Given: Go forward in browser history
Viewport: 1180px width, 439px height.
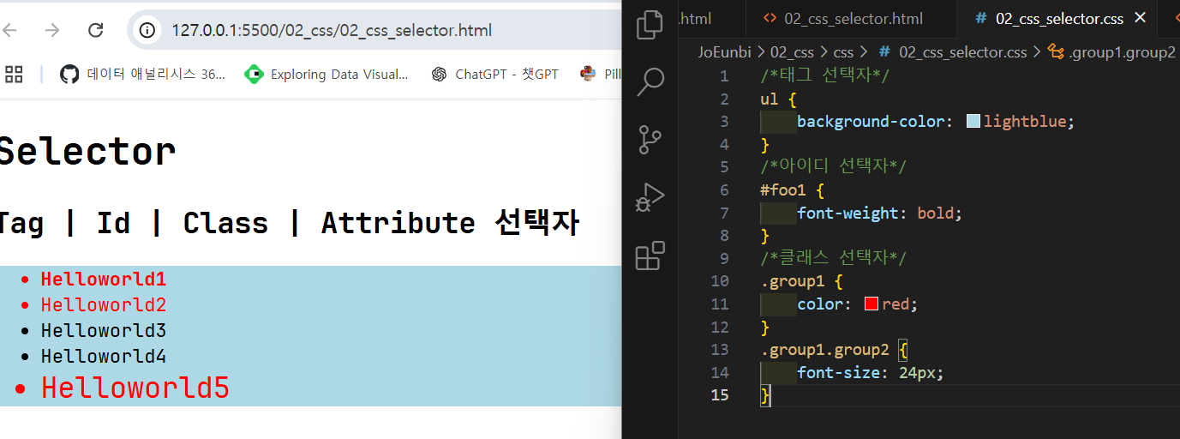Looking at the screenshot, I should click(x=52, y=31).
